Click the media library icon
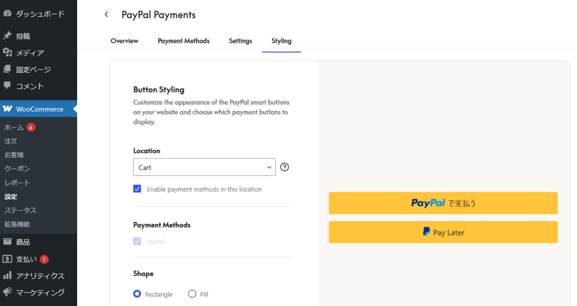This screenshot has height=306, width=577. (x=7, y=52)
